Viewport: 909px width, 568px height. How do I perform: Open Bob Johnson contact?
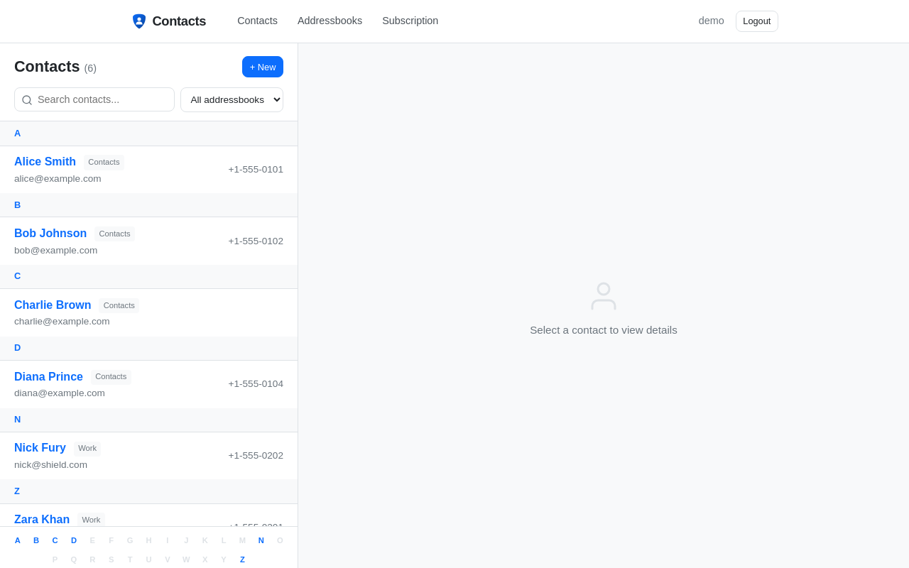pyautogui.click(x=50, y=234)
